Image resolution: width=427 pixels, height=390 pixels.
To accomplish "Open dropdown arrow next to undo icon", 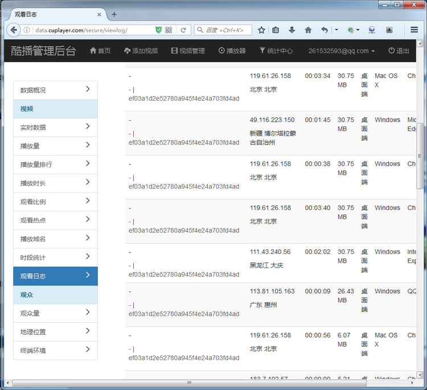I will coord(336,30).
